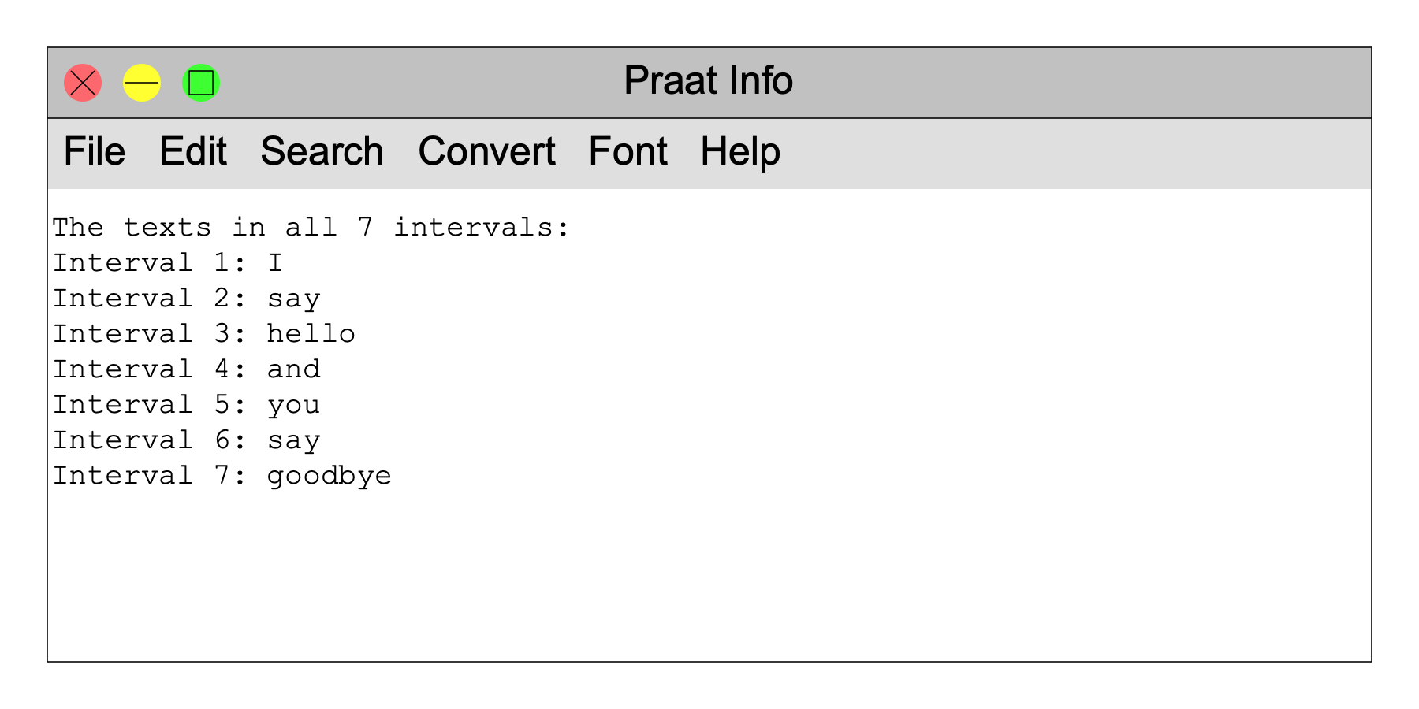Image resolution: width=1419 pixels, height=709 pixels.
Task: Open the Convert menu
Action: [x=486, y=151]
